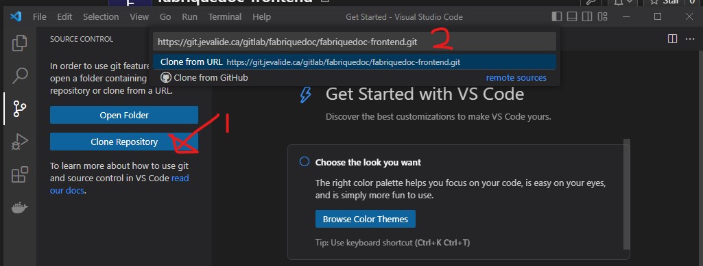Open Run and Debug view icon
Viewport: 703px width, 266px height.
[19, 142]
